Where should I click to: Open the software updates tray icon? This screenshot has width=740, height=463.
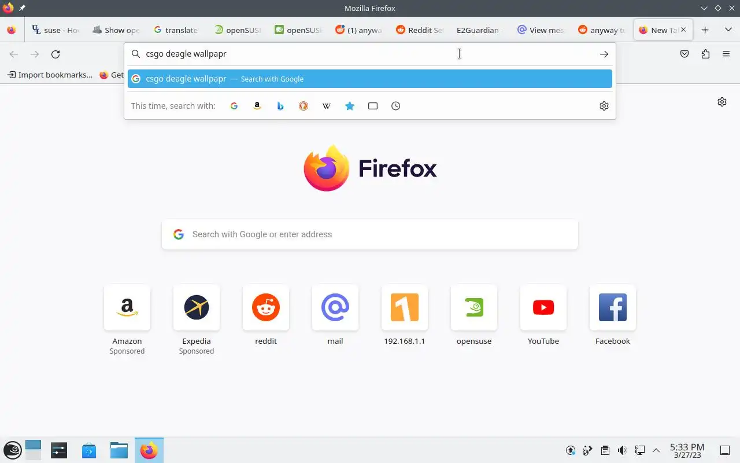[x=571, y=450]
